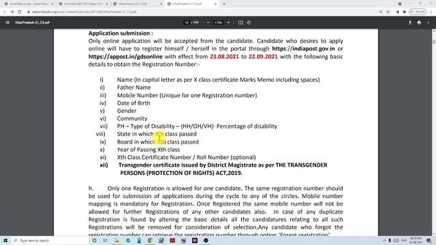Open the PDF sidebar menu icon

tap(7, 22)
